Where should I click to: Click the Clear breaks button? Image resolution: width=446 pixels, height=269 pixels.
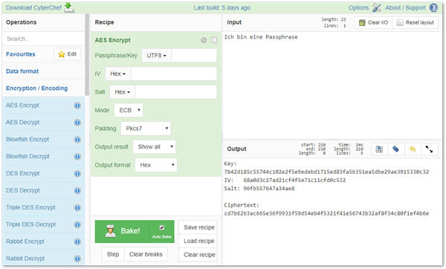click(x=146, y=254)
